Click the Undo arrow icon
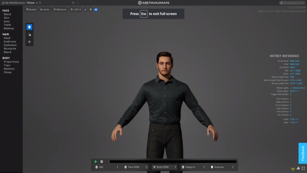Viewport: 307px width, 173px height. pyautogui.click(x=73, y=3)
